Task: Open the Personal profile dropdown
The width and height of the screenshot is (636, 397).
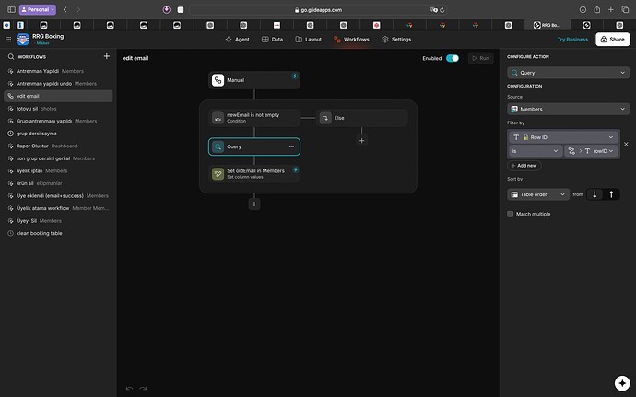Action: coord(38,9)
